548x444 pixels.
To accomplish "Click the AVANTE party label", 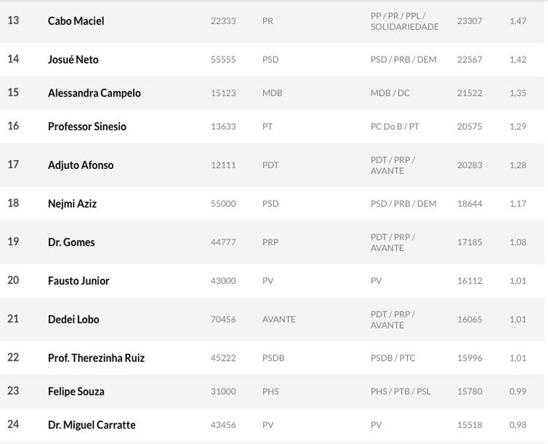I will click(x=279, y=320).
